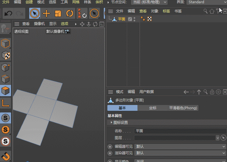
Task: Open the viewport 摄像机 menu
Action: 39,24
